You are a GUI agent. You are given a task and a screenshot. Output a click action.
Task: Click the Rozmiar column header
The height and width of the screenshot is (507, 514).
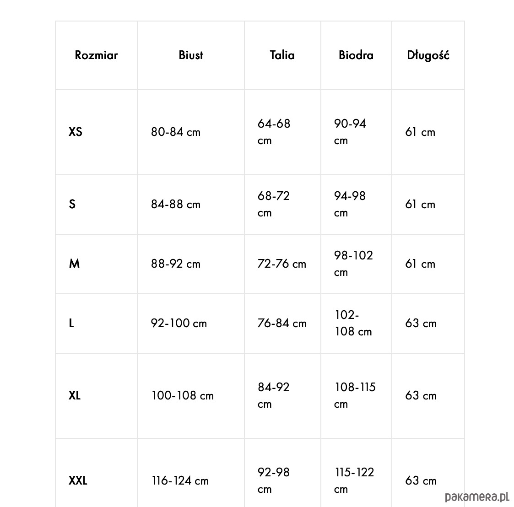pyautogui.click(x=96, y=55)
